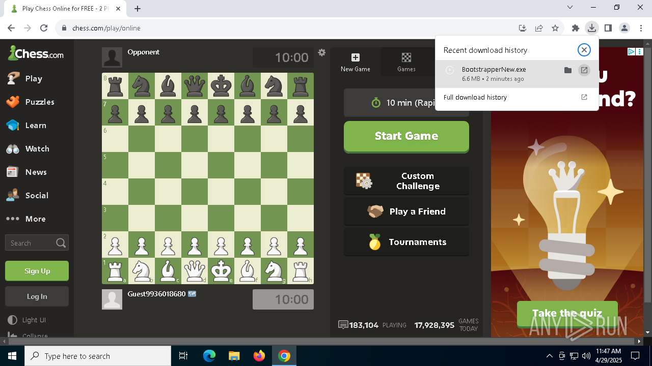Close the recent download history popup
The image size is (652, 366).
tap(584, 50)
